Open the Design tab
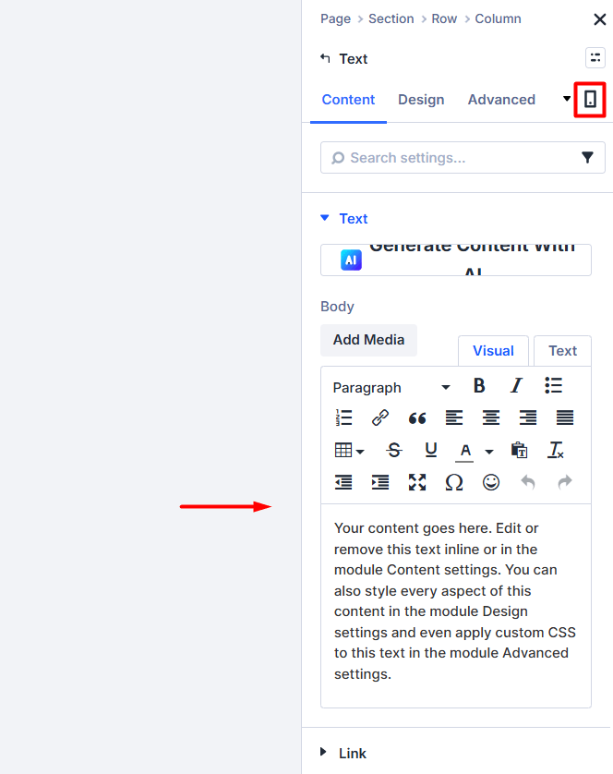Screen dimensions: 613x774 (421, 100)
